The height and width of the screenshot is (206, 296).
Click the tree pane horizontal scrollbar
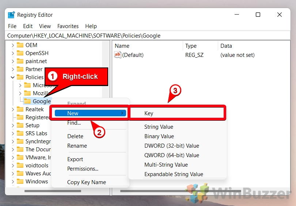click(x=53, y=191)
